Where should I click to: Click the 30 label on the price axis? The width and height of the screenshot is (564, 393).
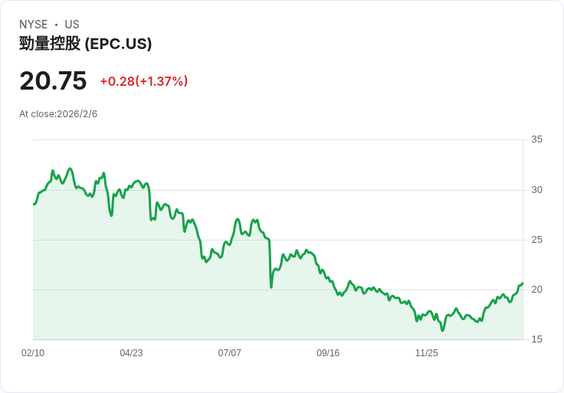point(536,190)
